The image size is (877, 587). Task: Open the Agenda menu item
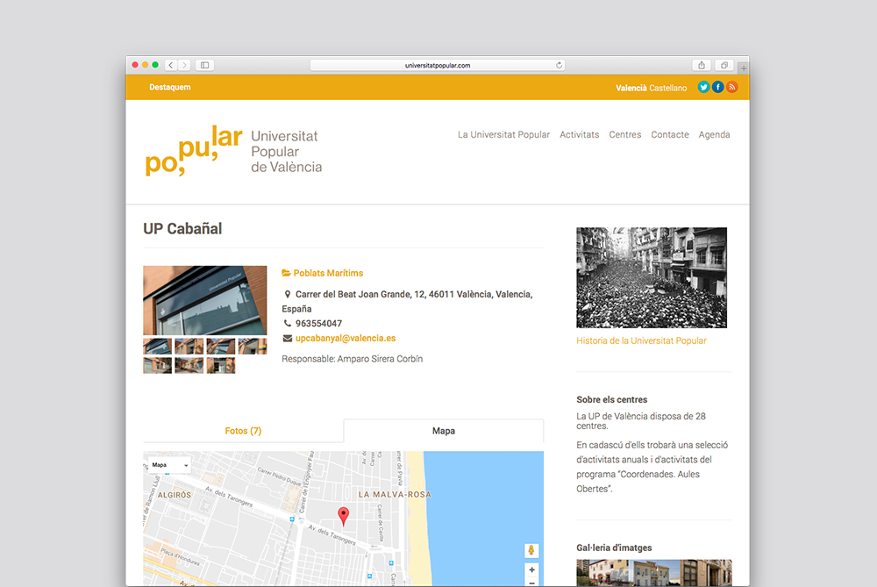click(714, 135)
